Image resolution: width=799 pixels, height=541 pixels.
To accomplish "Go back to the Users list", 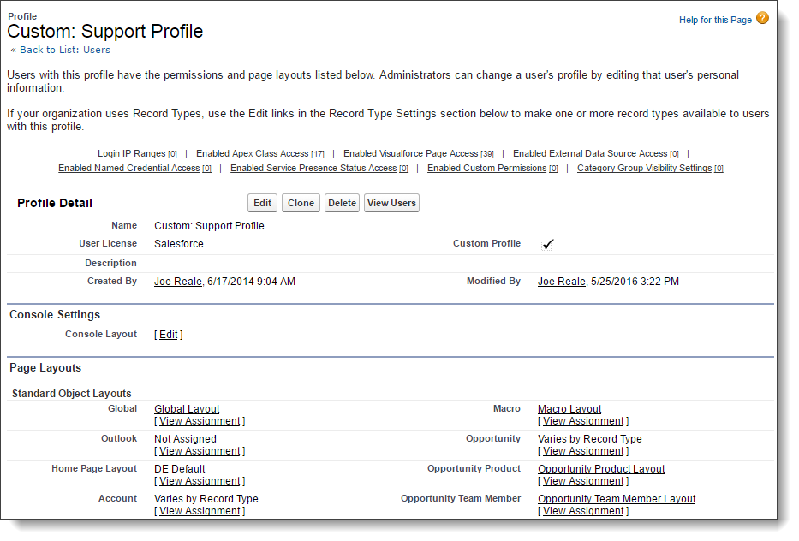I will click(x=65, y=50).
